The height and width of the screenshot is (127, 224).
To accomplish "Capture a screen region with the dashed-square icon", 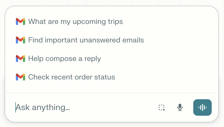I will pos(162,107).
